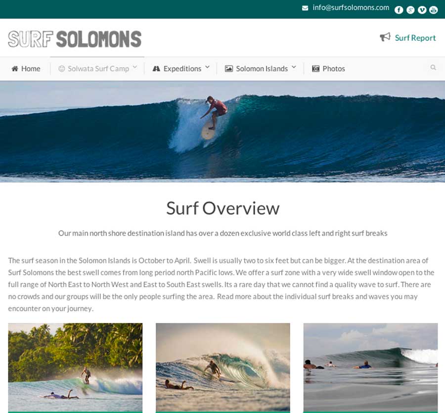
Task: Expand the Solomon Islands dropdown arrow
Action: [x=294, y=67]
